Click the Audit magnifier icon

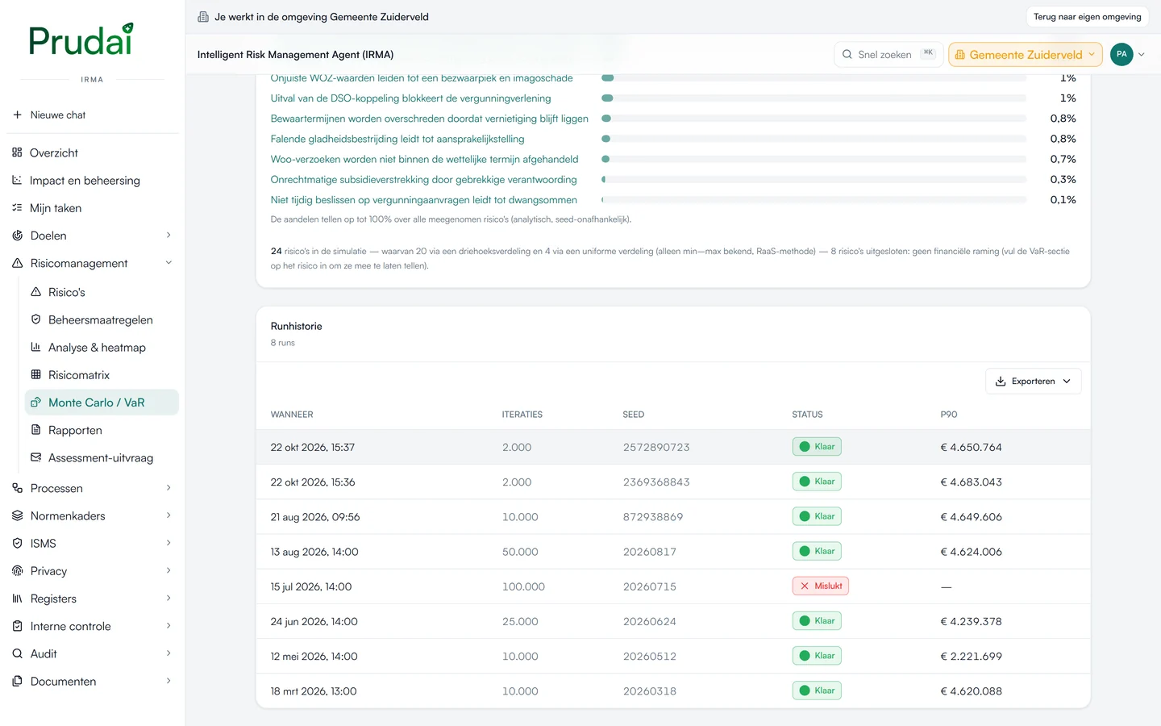pos(17,653)
